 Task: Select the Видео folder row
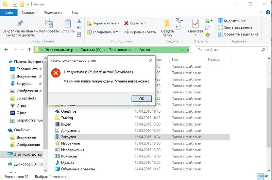point(142,124)
